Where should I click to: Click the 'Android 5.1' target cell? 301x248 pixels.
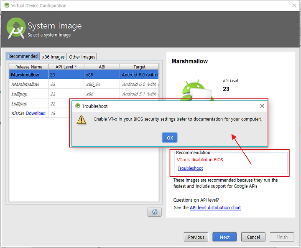[x=139, y=94]
